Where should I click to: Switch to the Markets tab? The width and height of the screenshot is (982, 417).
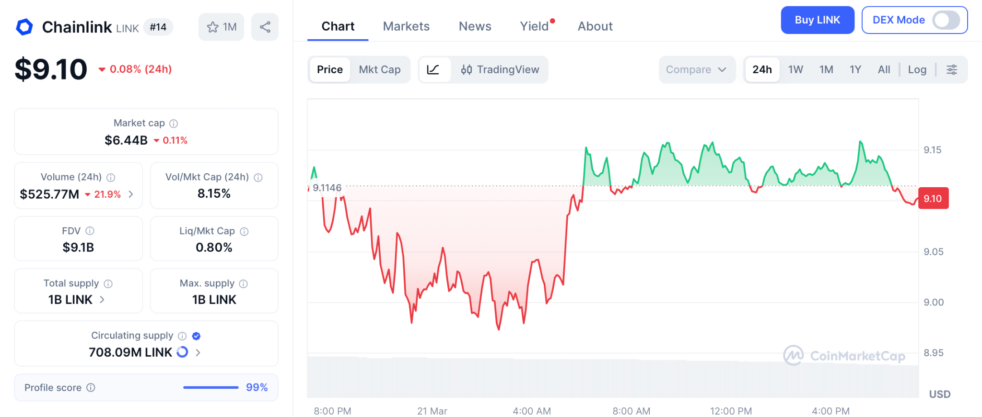pyautogui.click(x=406, y=26)
